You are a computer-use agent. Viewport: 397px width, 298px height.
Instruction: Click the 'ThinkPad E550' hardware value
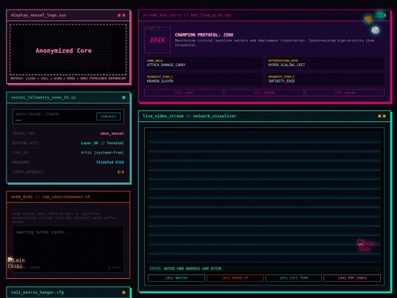coord(110,162)
